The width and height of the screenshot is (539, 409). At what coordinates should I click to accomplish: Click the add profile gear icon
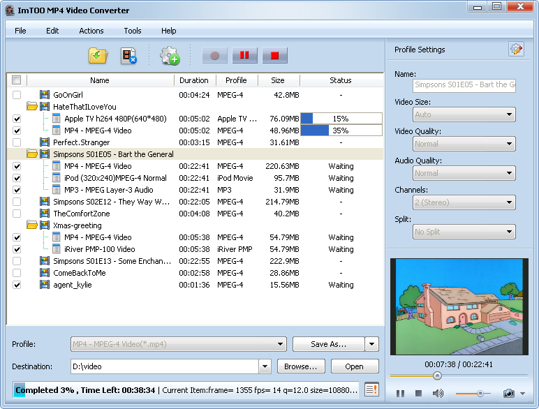pos(170,56)
